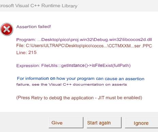Click the red error X icon
Viewport: 158px width, 132px height.
[7, 29]
